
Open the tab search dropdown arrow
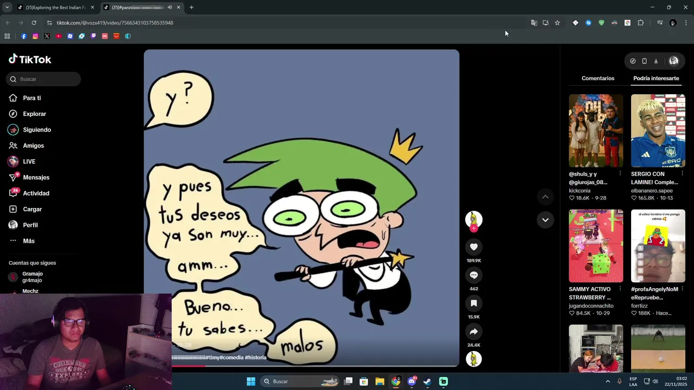coord(7,8)
